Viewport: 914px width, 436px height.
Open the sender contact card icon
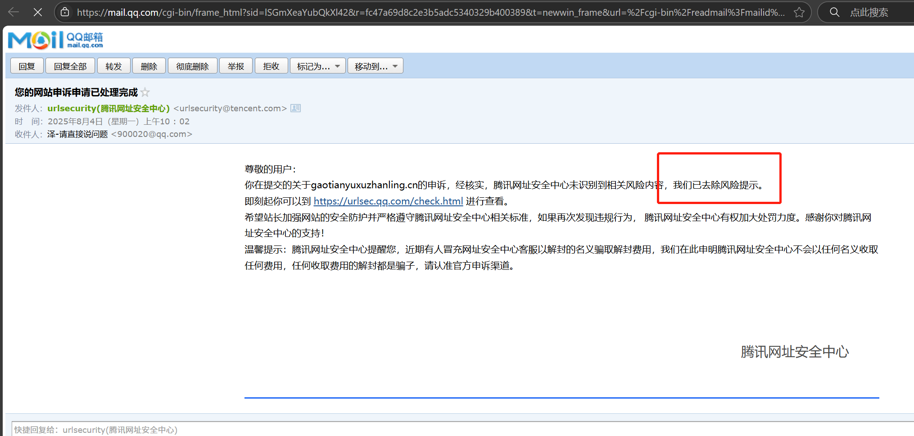(x=295, y=108)
